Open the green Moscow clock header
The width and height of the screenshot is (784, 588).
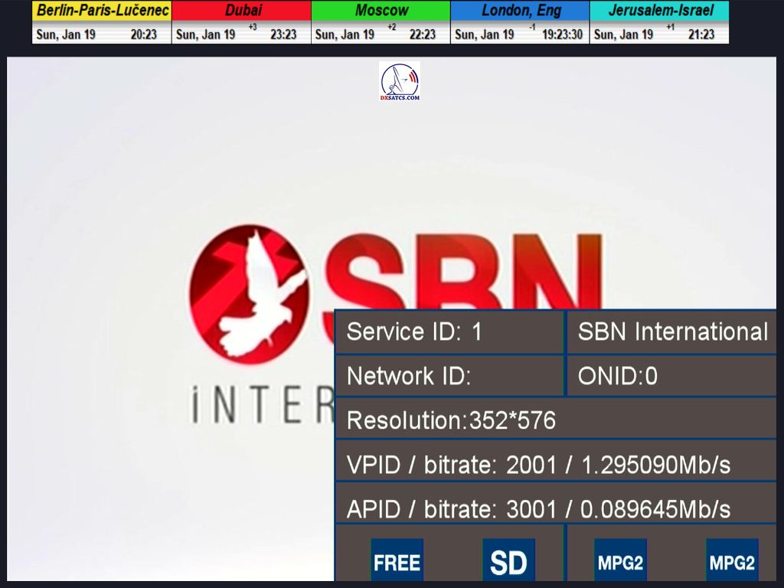(381, 11)
